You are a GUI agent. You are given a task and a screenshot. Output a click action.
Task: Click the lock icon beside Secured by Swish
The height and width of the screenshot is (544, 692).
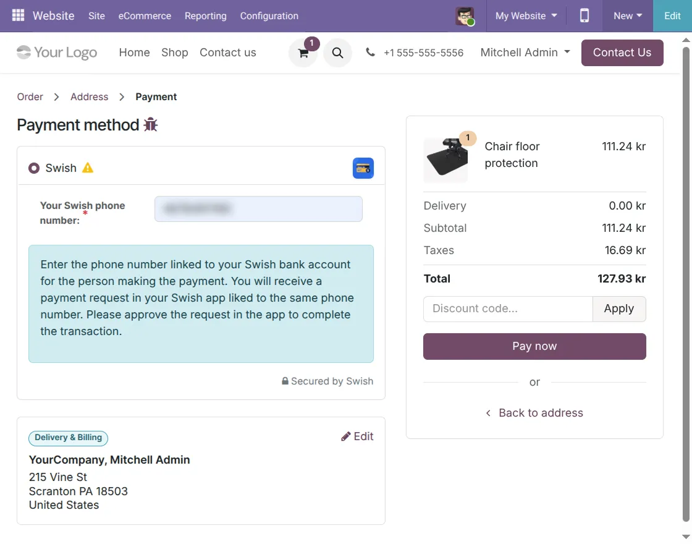pyautogui.click(x=285, y=381)
